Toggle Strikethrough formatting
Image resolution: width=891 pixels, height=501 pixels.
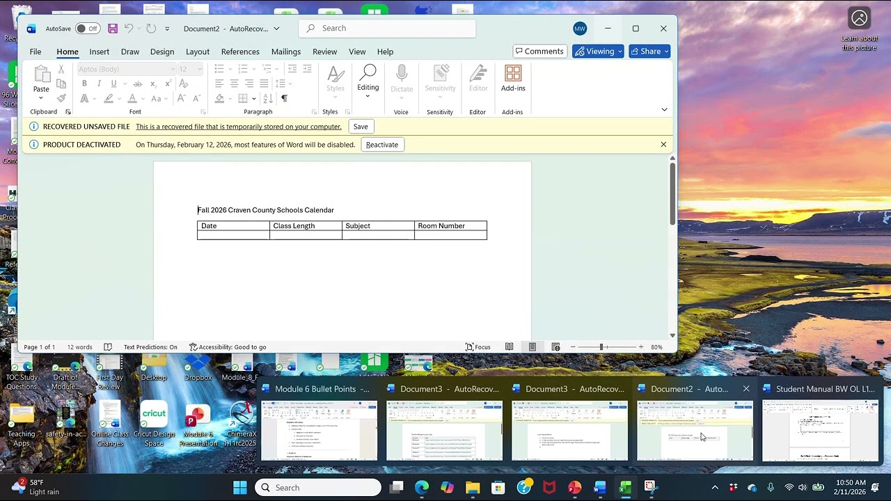(x=137, y=83)
